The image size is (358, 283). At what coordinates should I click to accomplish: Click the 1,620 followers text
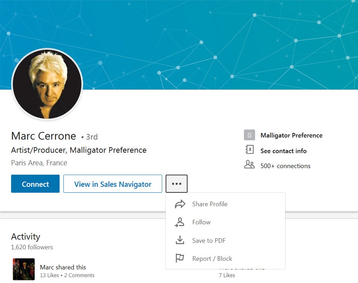[x=32, y=247]
